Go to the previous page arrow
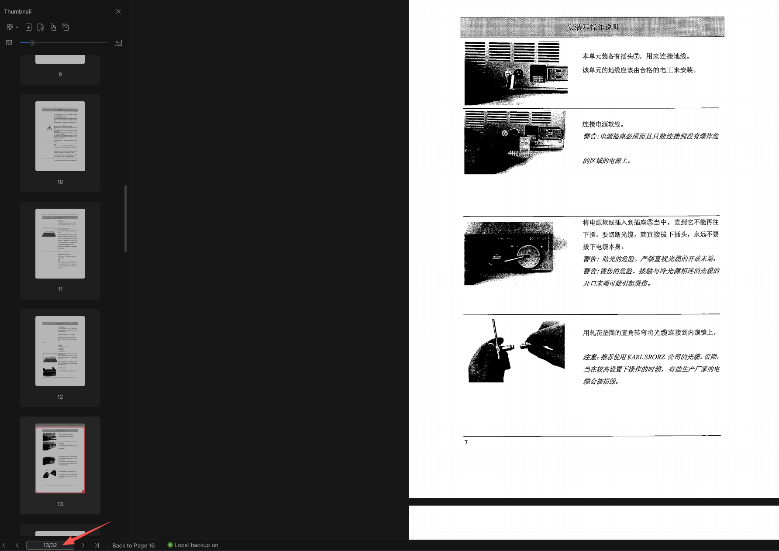The width and height of the screenshot is (779, 551). 17,545
